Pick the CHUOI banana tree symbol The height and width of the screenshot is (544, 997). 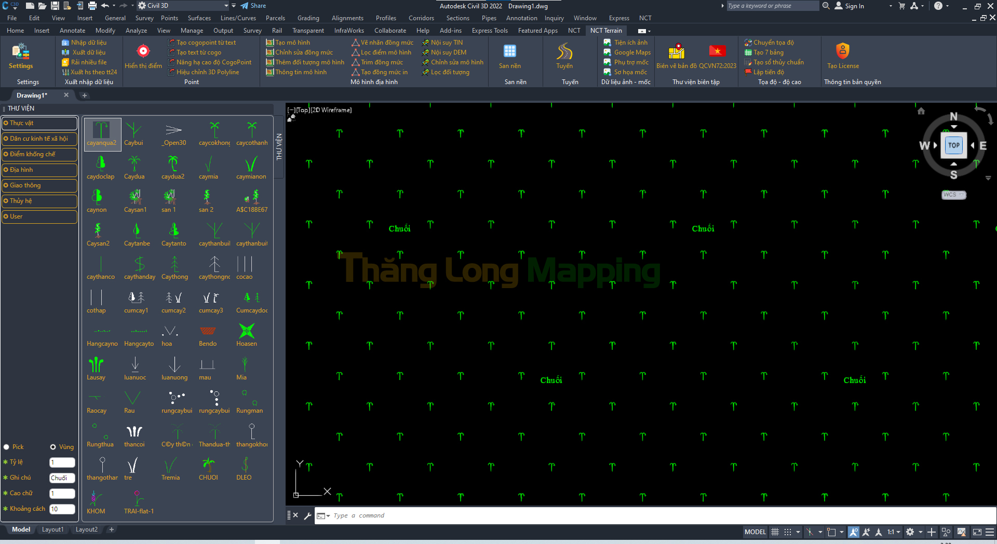click(208, 466)
